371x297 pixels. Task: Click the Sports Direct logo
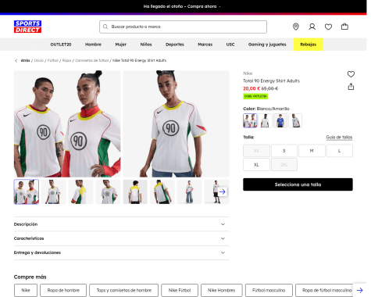pyautogui.click(x=27, y=27)
